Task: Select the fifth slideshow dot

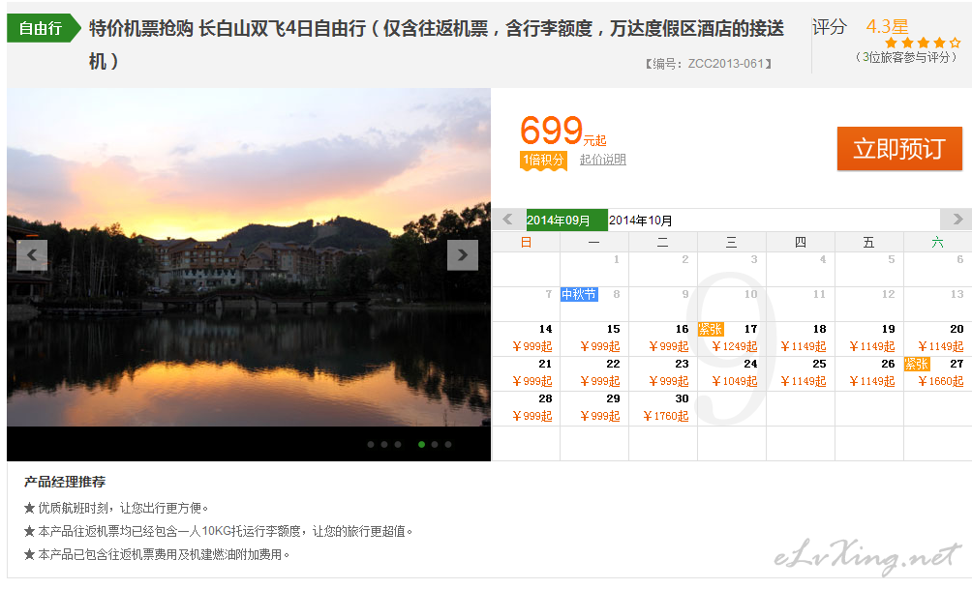Action: [x=435, y=444]
